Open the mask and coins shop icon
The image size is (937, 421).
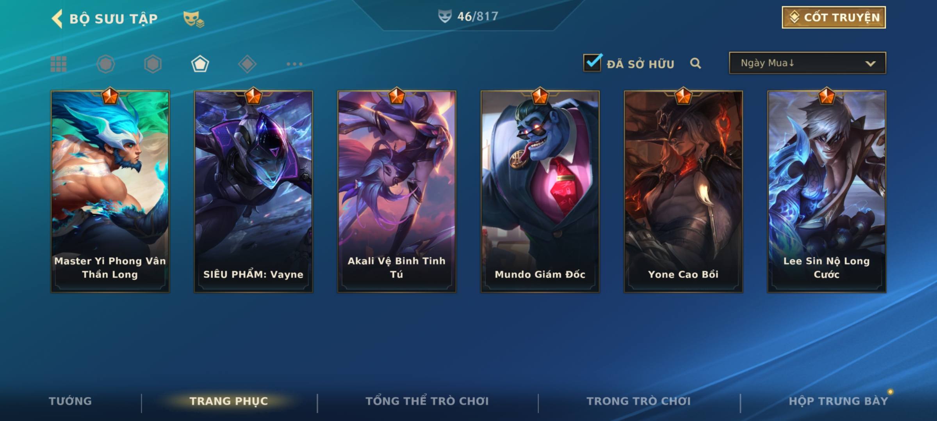pos(194,19)
